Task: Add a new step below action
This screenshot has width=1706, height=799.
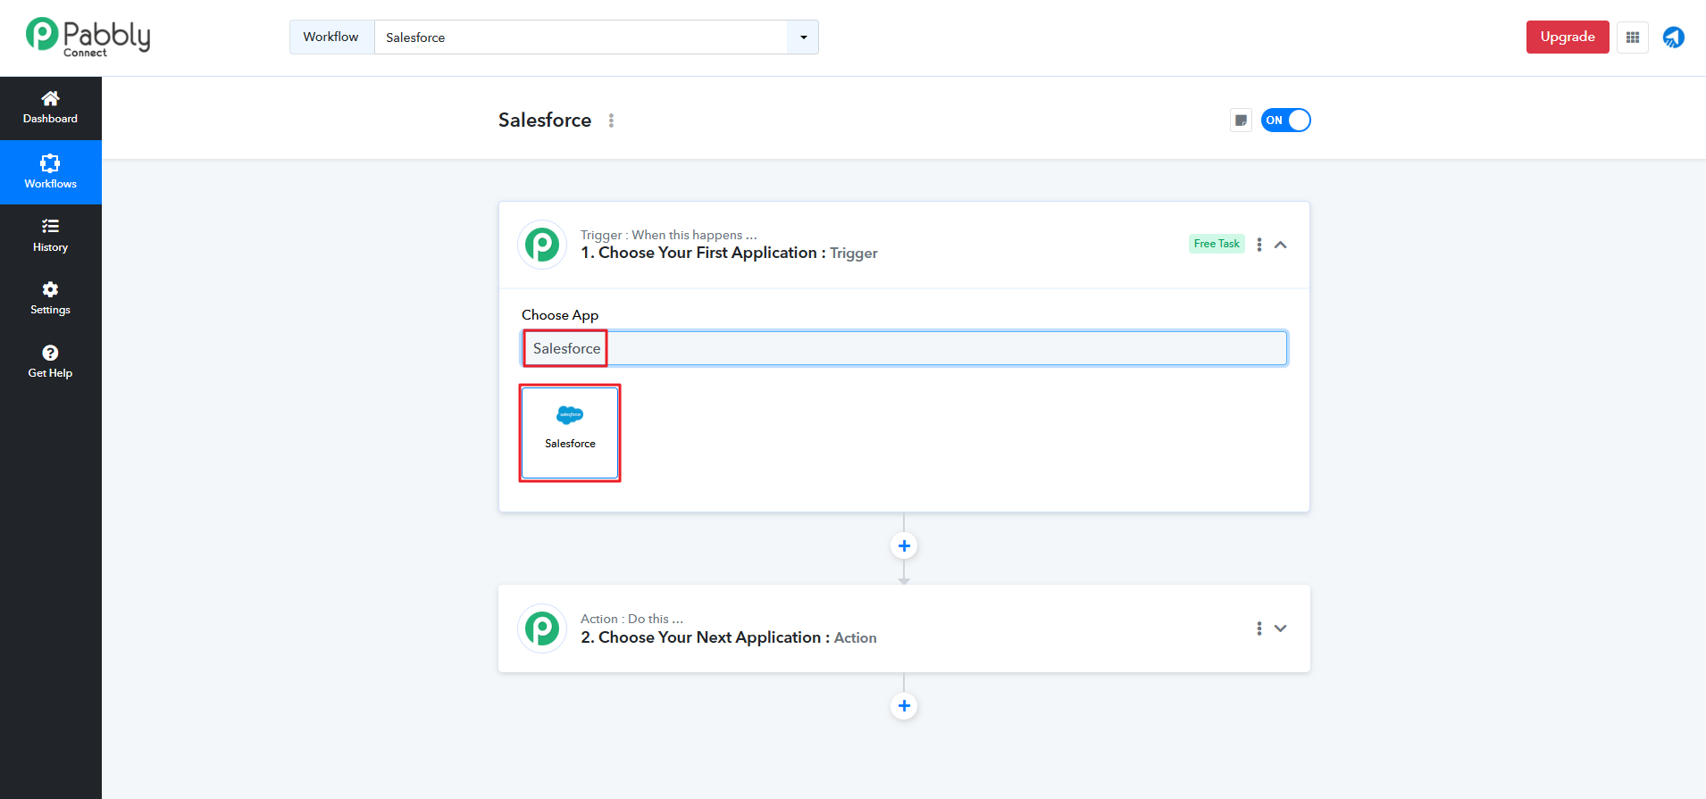Action: [904, 706]
